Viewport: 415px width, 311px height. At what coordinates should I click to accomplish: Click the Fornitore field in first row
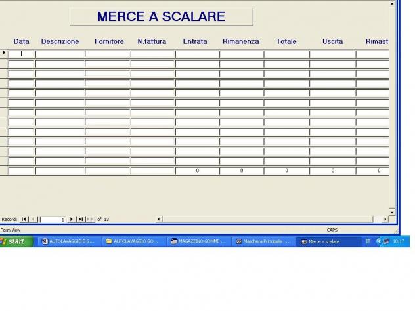pos(108,54)
